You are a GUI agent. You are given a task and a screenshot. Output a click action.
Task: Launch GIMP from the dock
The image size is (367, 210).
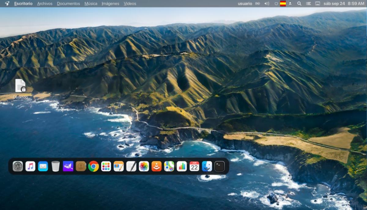click(68, 166)
